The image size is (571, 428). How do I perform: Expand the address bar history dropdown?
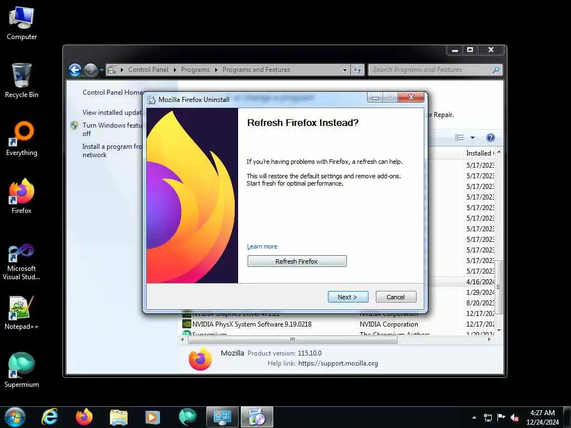tap(345, 70)
